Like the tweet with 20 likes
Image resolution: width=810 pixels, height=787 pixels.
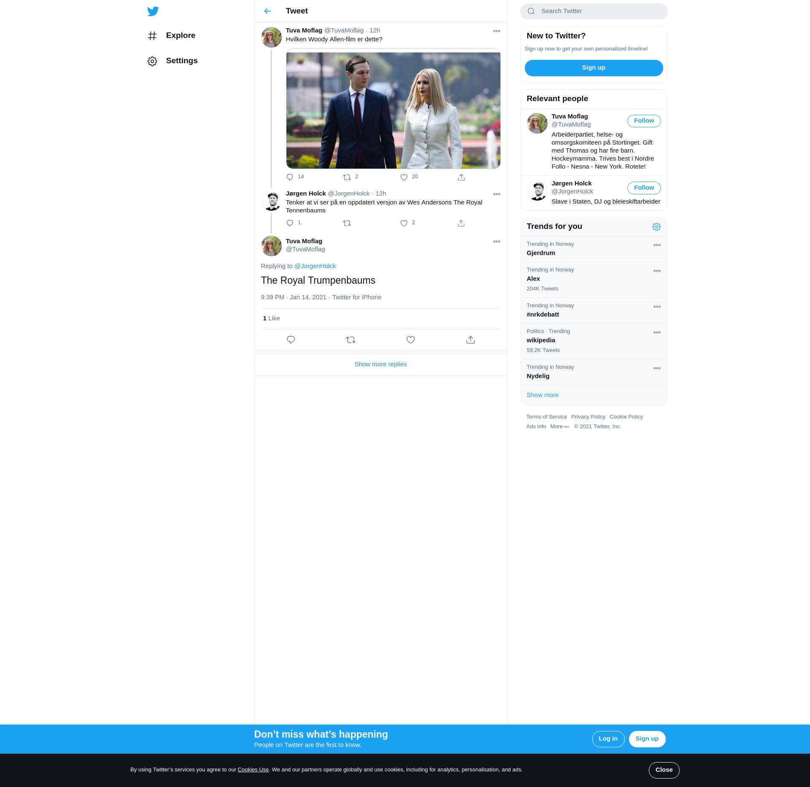pos(404,177)
